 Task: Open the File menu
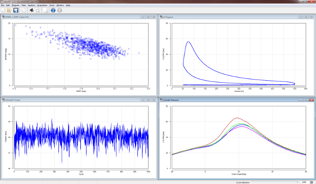click(2, 5)
